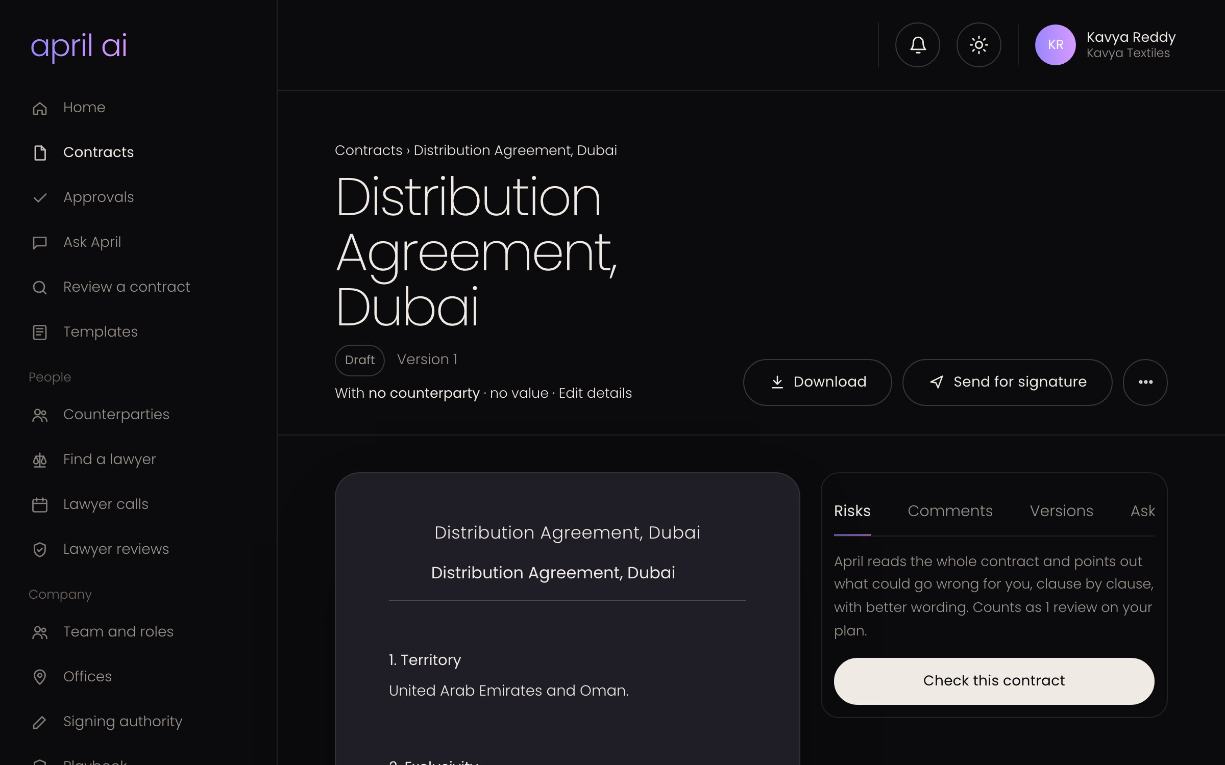Click Send for signature
Viewport: 1225px width, 765px height.
(1007, 382)
